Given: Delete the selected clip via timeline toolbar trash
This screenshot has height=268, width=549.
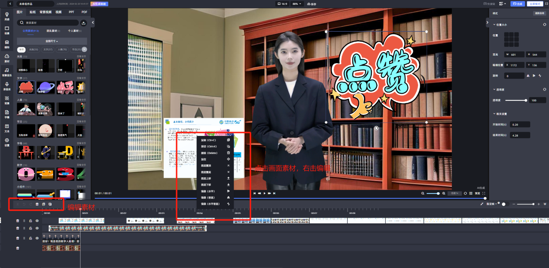Looking at the screenshot, I should coord(37,204).
